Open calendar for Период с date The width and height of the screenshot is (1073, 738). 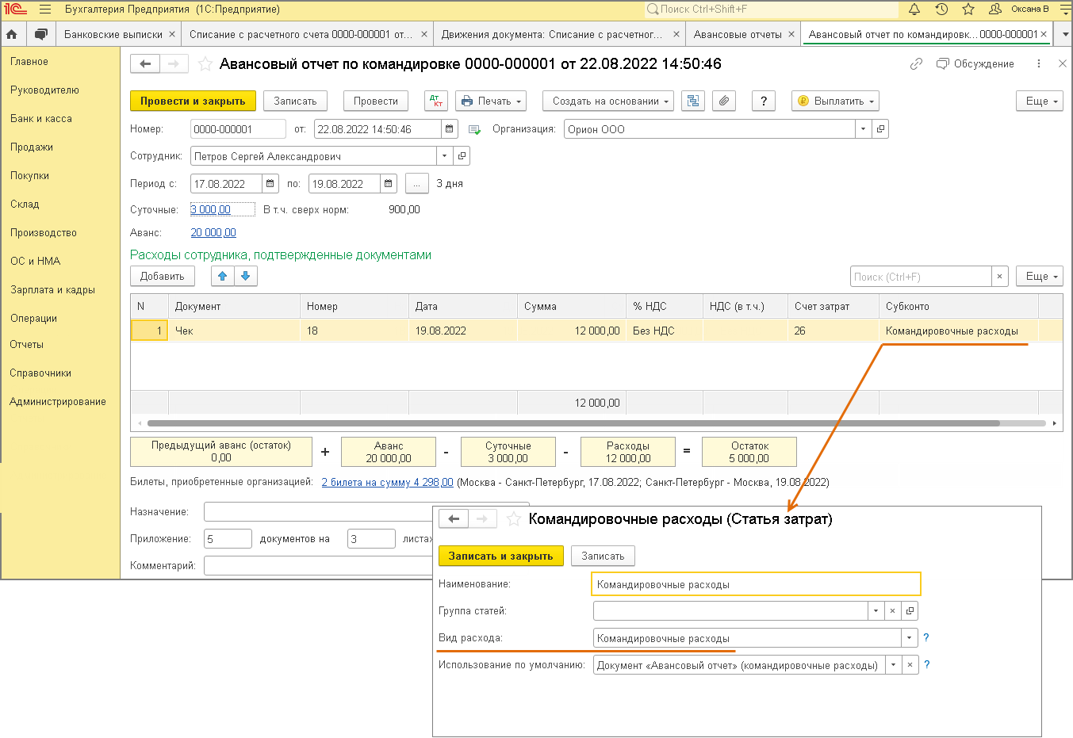[x=270, y=184]
